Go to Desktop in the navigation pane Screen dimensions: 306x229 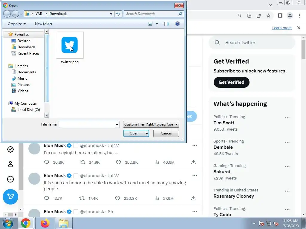24,41
